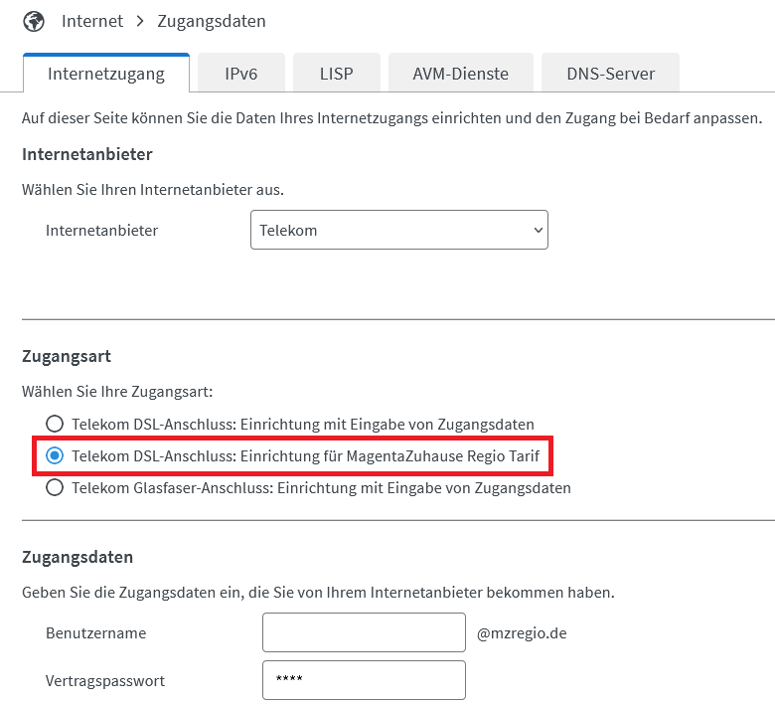Click text 'Wählen Sie Ihre Zugangsart:'
This screenshot has width=775, height=708.
[x=117, y=392]
